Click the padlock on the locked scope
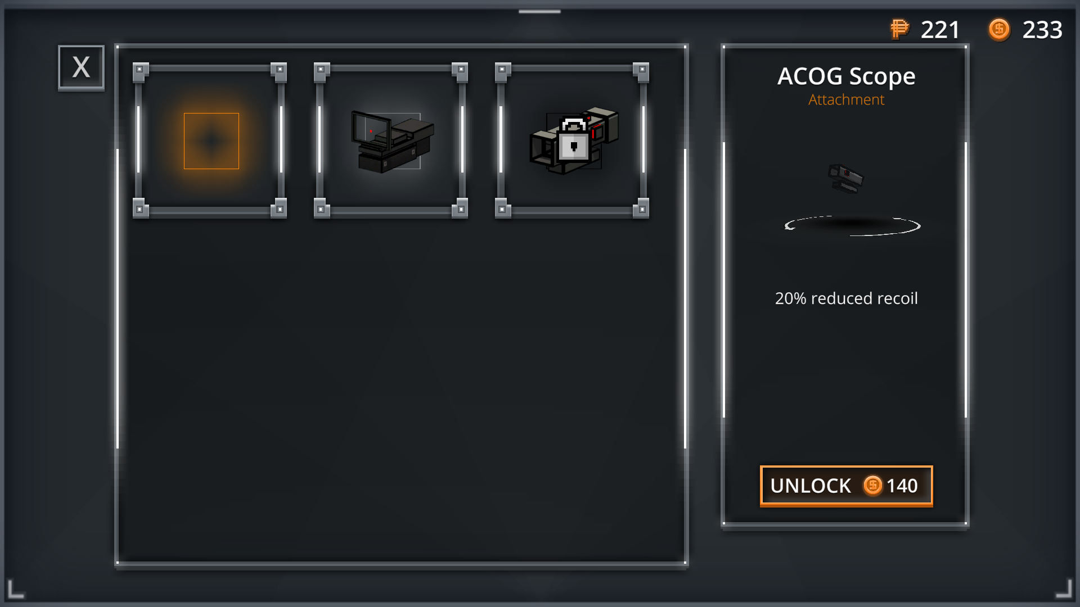This screenshot has width=1080, height=607. 574,139
